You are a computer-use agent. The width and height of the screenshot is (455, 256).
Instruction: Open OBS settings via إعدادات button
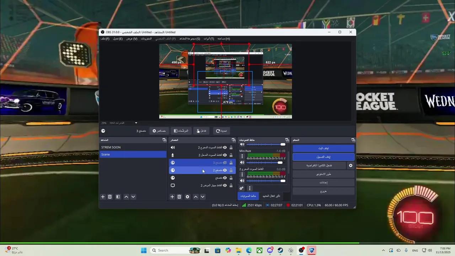point(323,182)
